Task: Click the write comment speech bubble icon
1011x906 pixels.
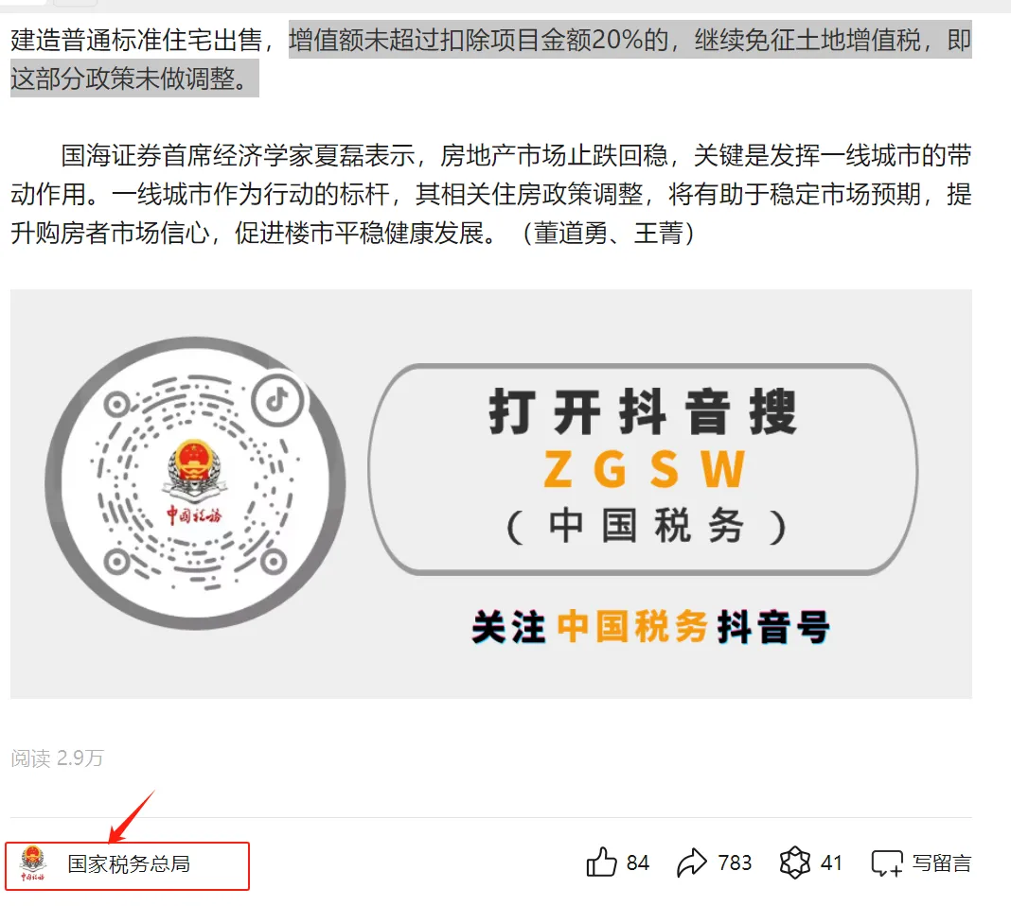Action: coord(887,863)
